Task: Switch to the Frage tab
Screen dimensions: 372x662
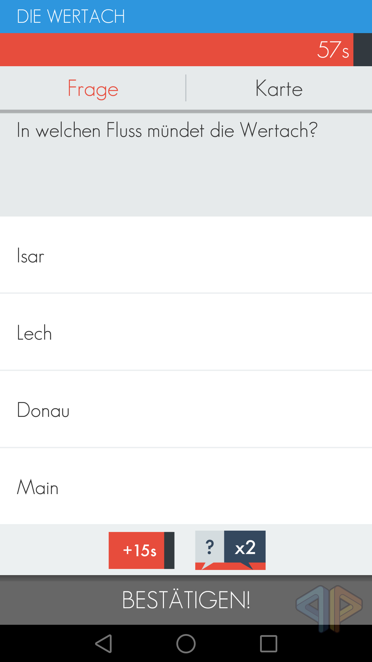Action: (x=93, y=88)
